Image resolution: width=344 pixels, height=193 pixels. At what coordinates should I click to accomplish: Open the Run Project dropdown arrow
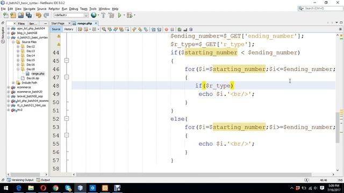point(124,15)
